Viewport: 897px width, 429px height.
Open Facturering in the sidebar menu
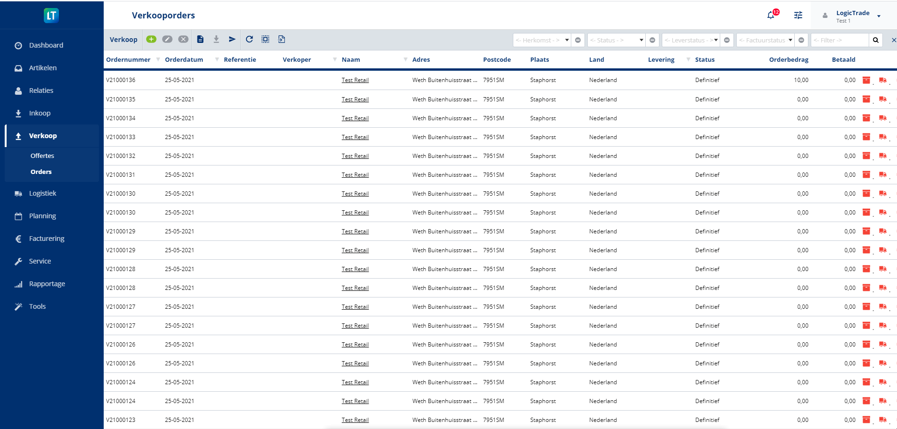tap(47, 239)
